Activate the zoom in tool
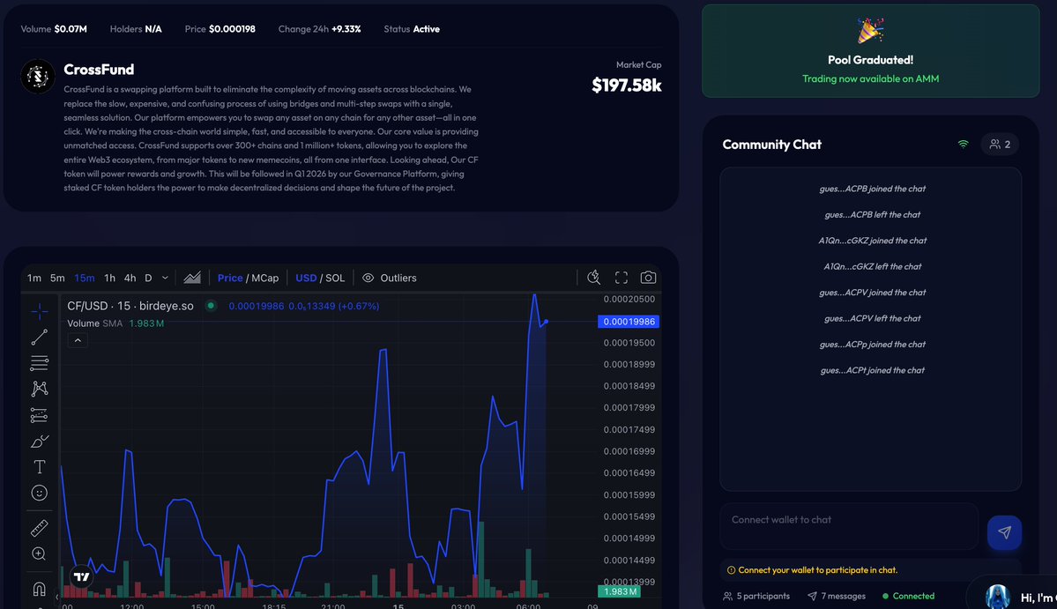The image size is (1057, 609). (x=39, y=553)
